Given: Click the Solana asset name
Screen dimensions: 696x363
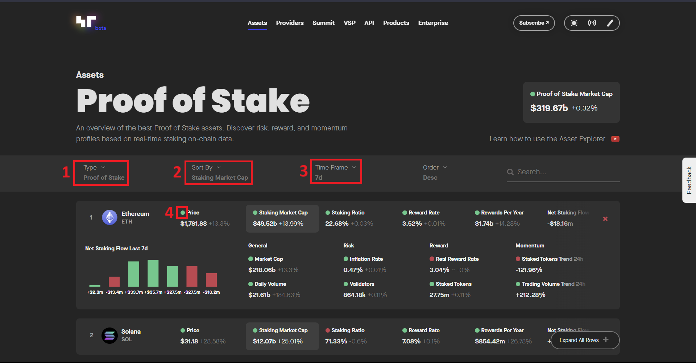Looking at the screenshot, I should pyautogui.click(x=131, y=331).
